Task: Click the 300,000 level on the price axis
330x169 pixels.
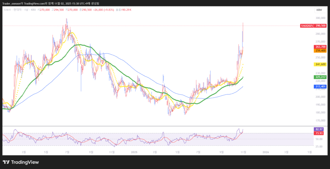Action: click(319, 18)
